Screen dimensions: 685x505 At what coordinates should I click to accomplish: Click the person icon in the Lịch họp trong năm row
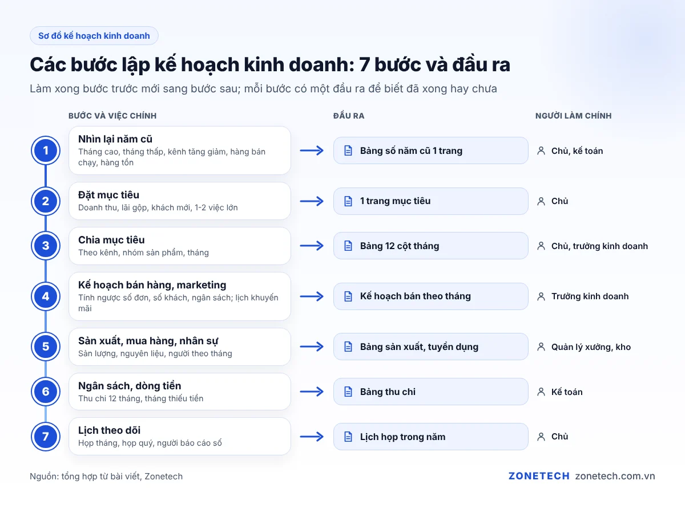tap(541, 437)
